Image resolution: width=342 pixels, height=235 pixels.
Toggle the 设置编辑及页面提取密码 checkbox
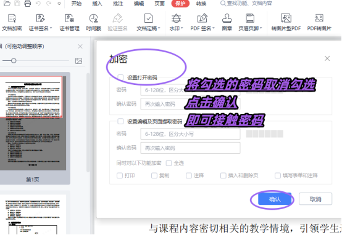click(x=120, y=121)
